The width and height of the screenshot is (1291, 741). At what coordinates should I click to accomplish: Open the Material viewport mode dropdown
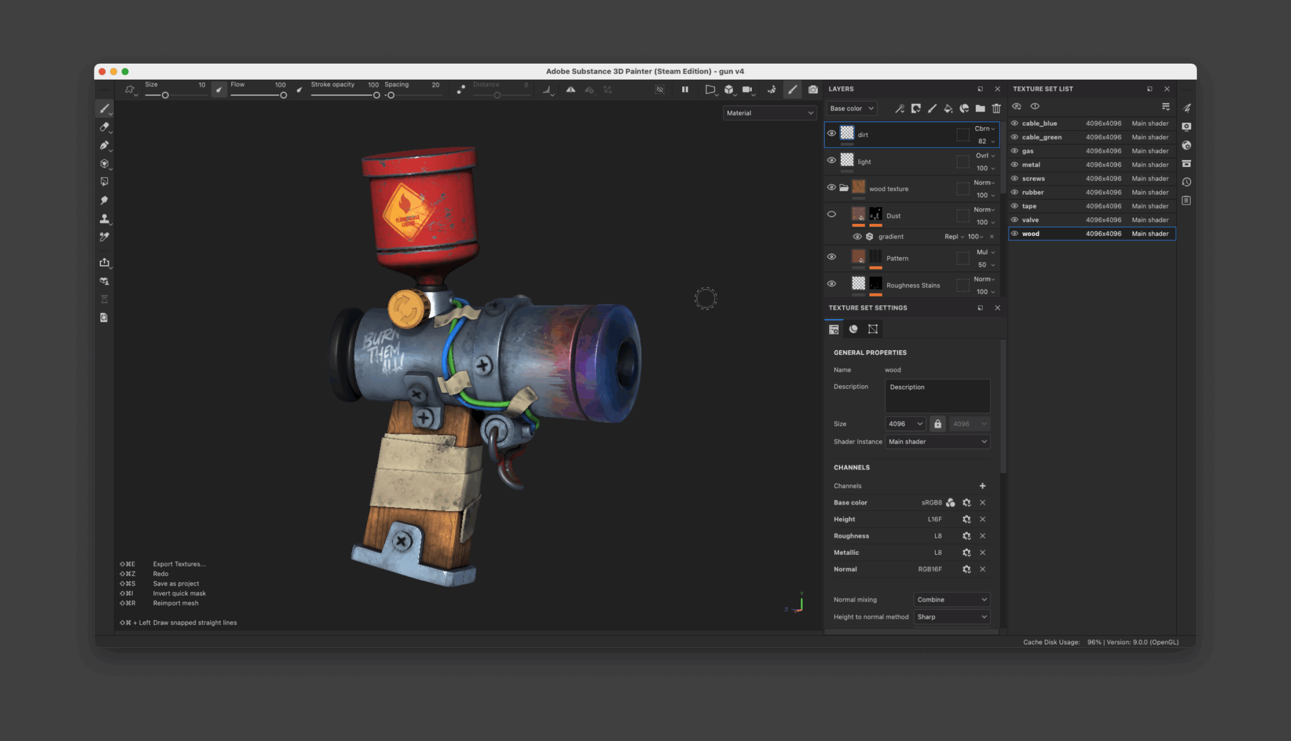(770, 113)
